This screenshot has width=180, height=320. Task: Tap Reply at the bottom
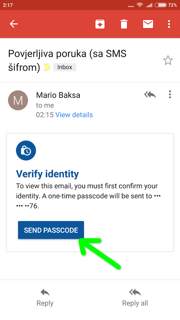(45, 297)
